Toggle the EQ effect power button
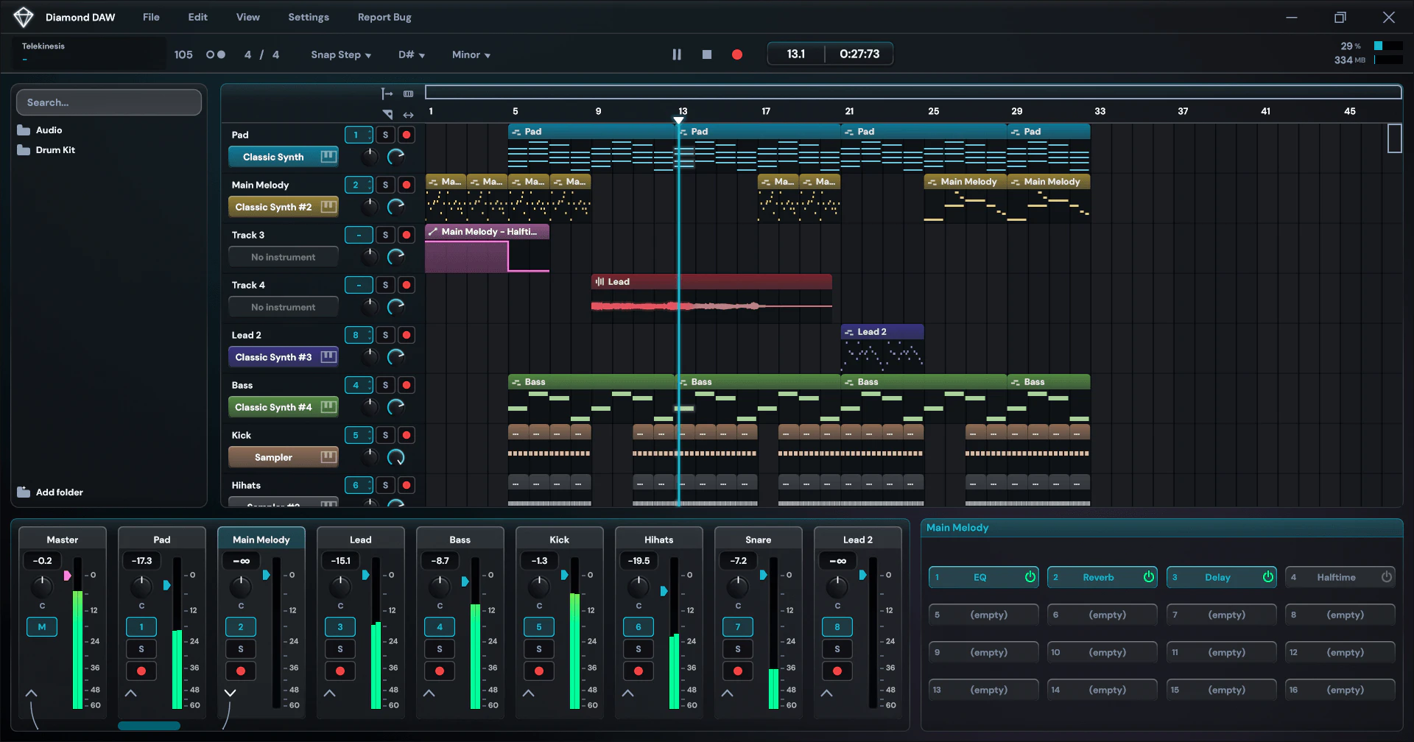The image size is (1414, 742). point(1030,577)
